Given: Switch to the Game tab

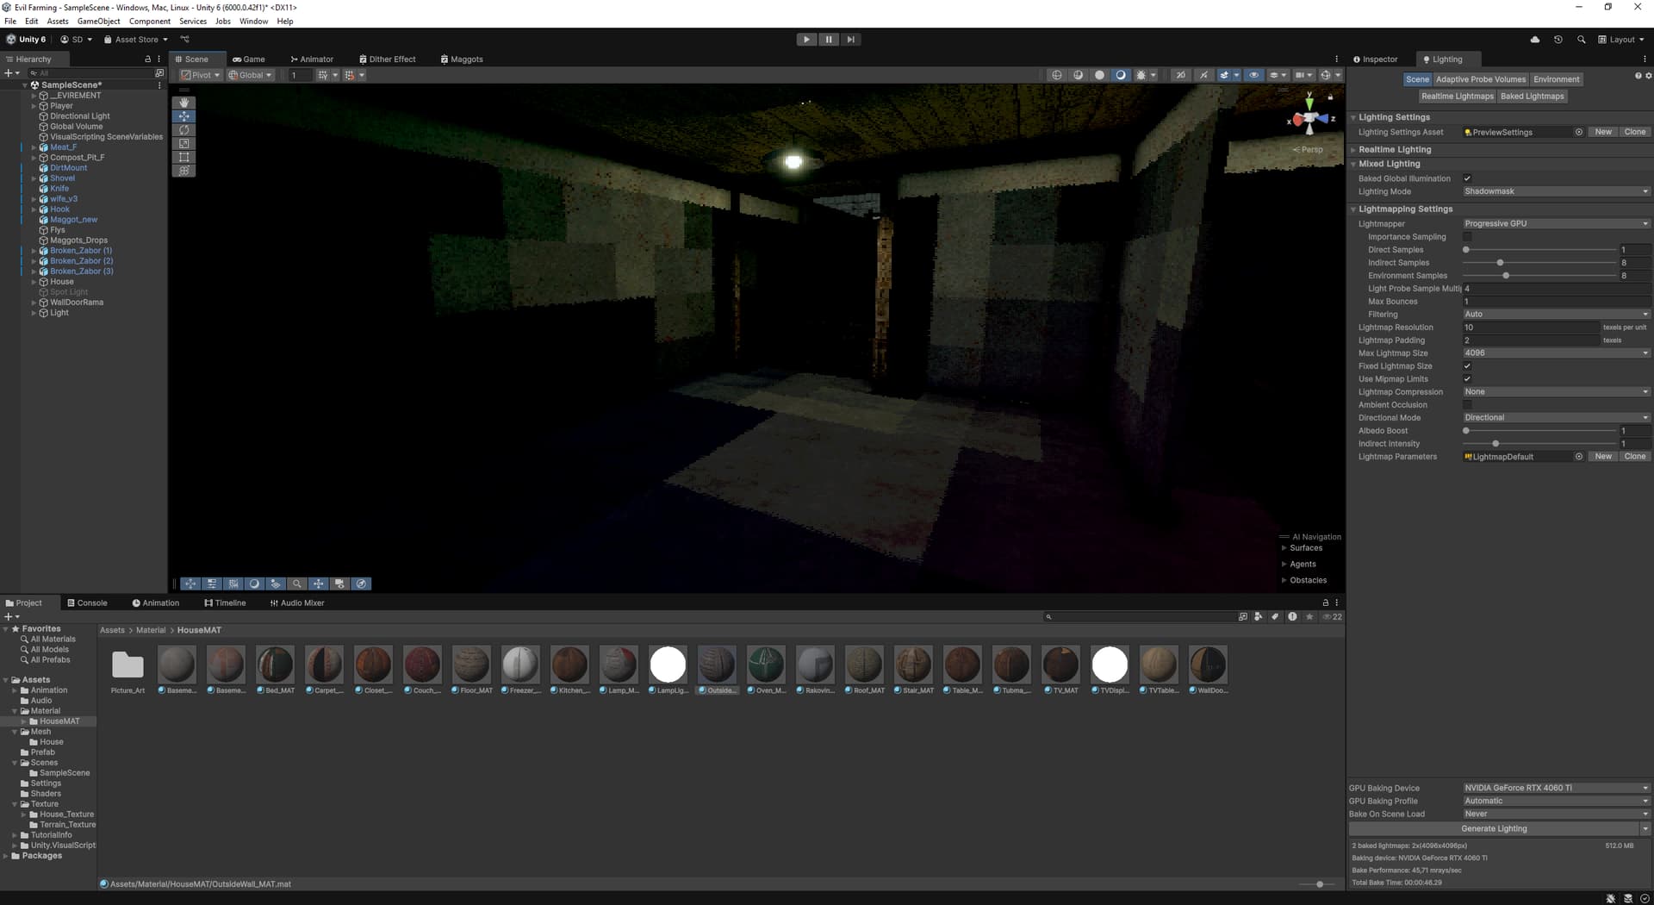Looking at the screenshot, I should click(250, 59).
